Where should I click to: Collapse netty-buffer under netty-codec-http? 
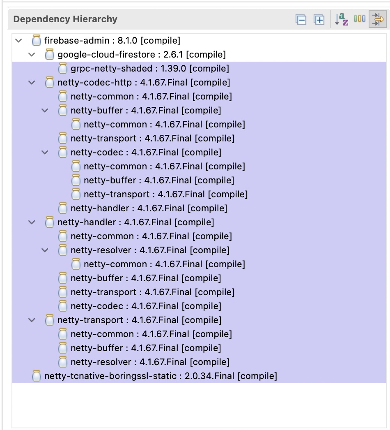45,111
